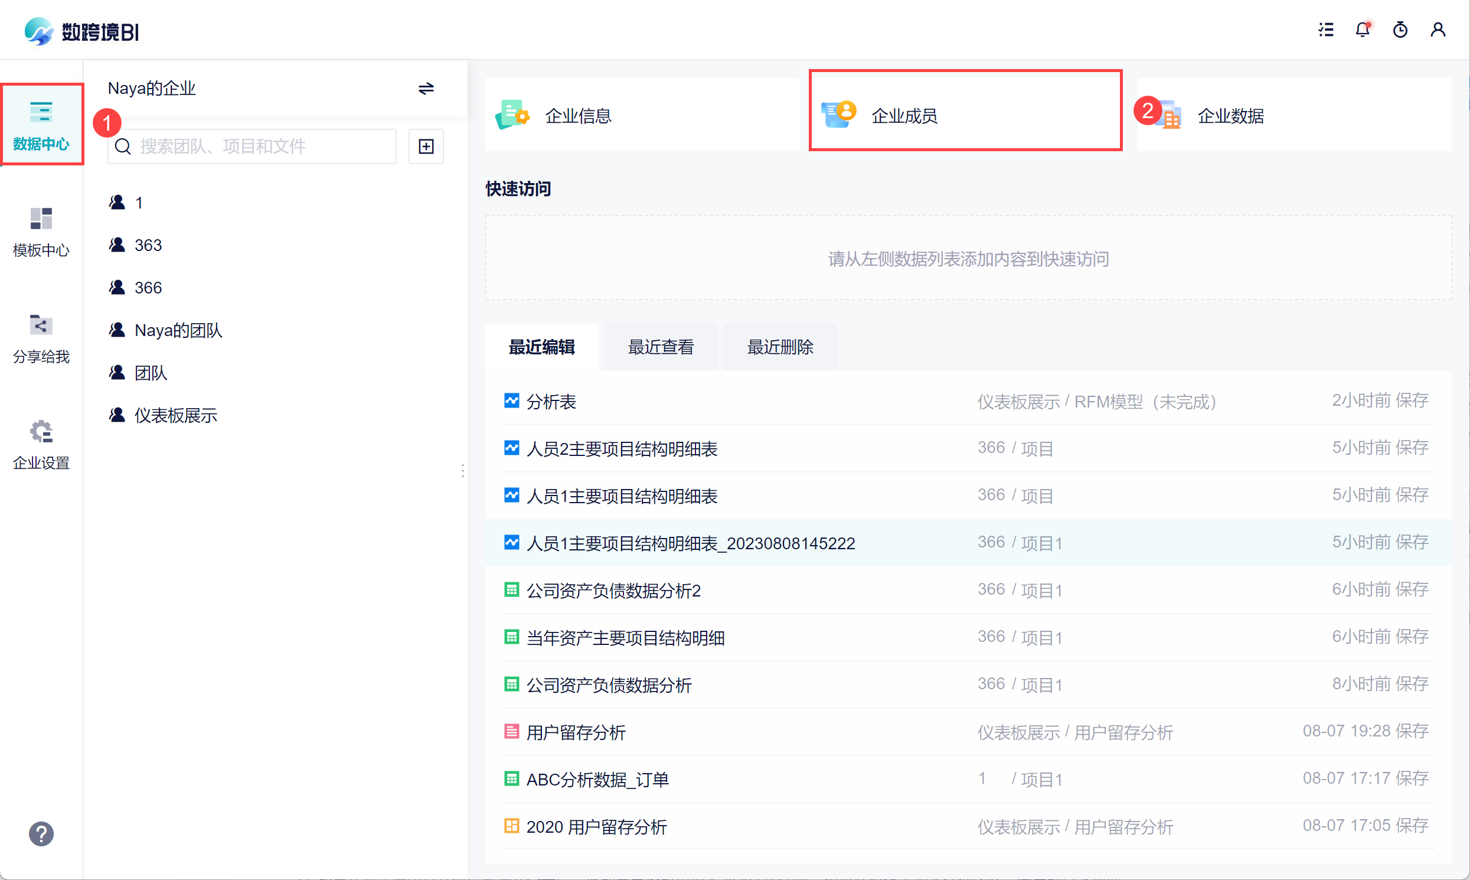The height and width of the screenshot is (880, 1470).
Task: Open the timer clock icon
Action: pyautogui.click(x=1400, y=30)
